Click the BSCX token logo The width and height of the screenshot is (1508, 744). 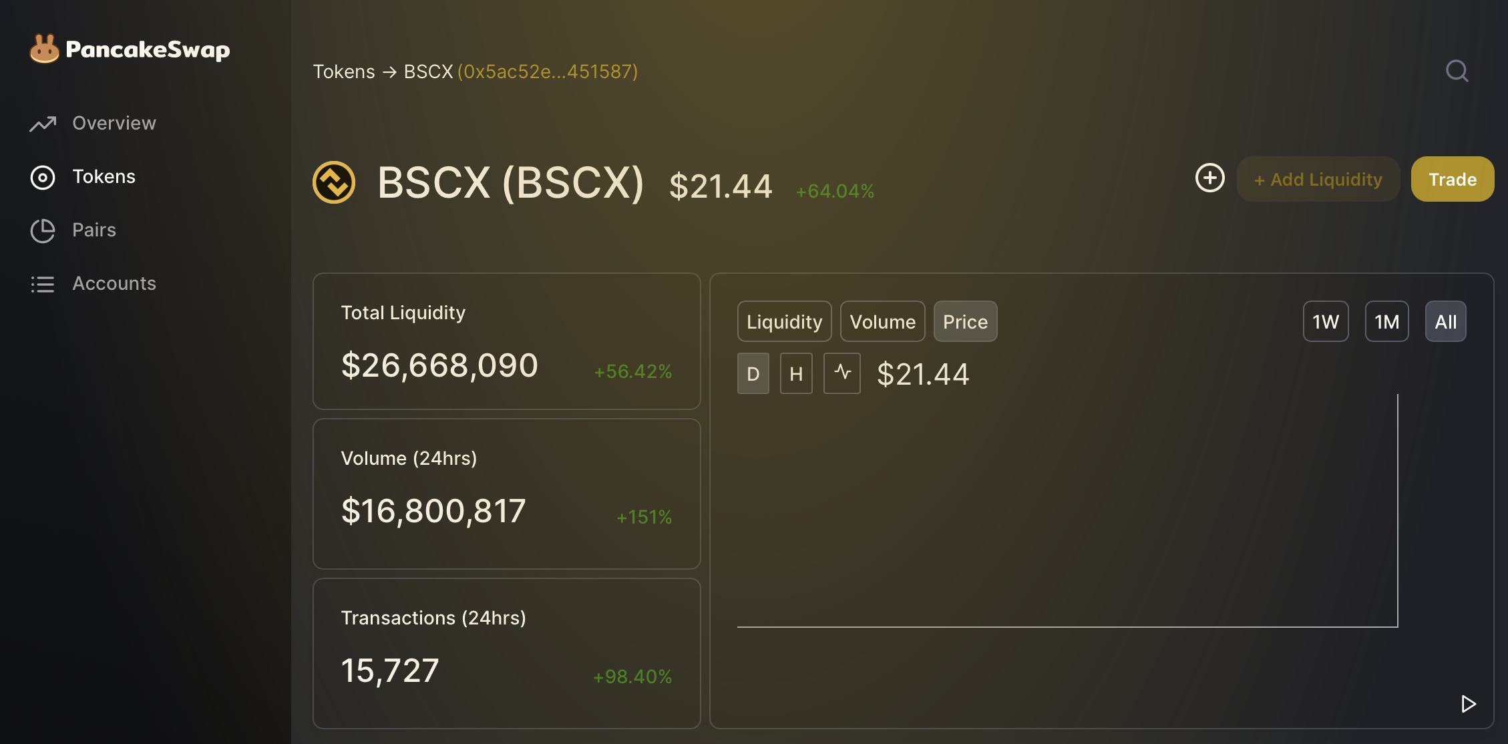click(x=334, y=182)
